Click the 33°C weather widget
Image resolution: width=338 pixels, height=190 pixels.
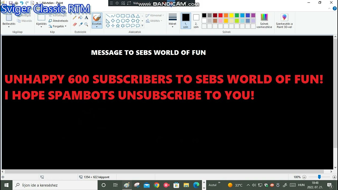[235, 185]
